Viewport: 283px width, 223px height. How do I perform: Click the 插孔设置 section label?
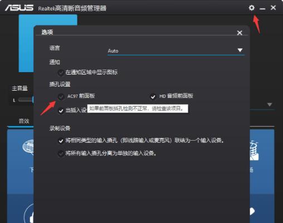point(60,84)
